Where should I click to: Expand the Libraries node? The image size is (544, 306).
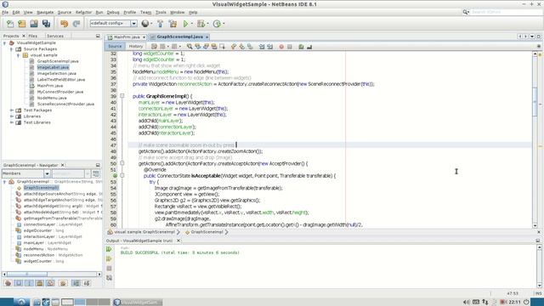(x=11, y=116)
